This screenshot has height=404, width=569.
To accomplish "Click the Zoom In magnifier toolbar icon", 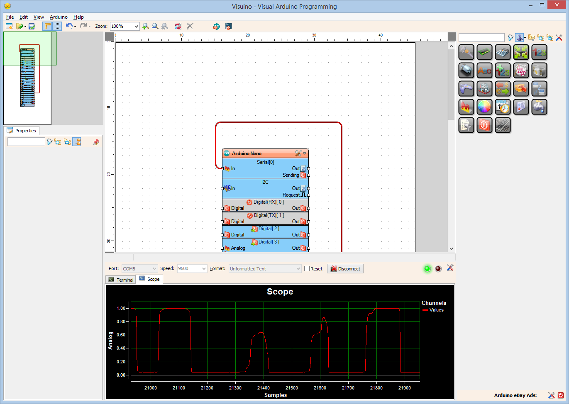I will 146,26.
